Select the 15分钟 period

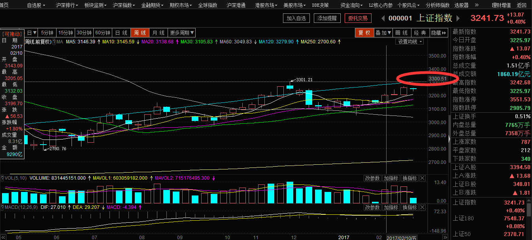pyautogui.click(x=66, y=33)
